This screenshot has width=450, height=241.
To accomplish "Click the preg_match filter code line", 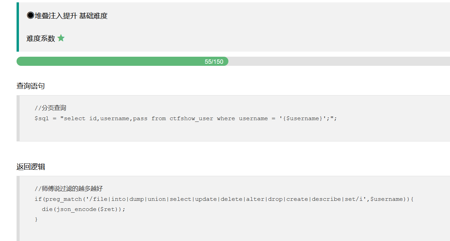I will [224, 199].
